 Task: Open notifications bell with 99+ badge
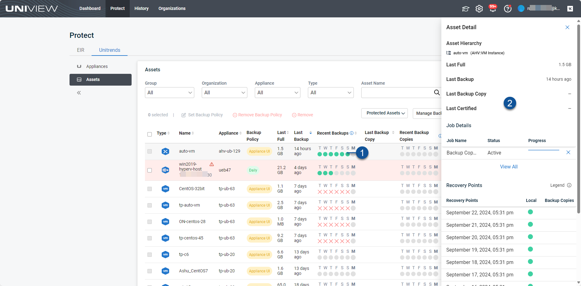[x=493, y=8]
